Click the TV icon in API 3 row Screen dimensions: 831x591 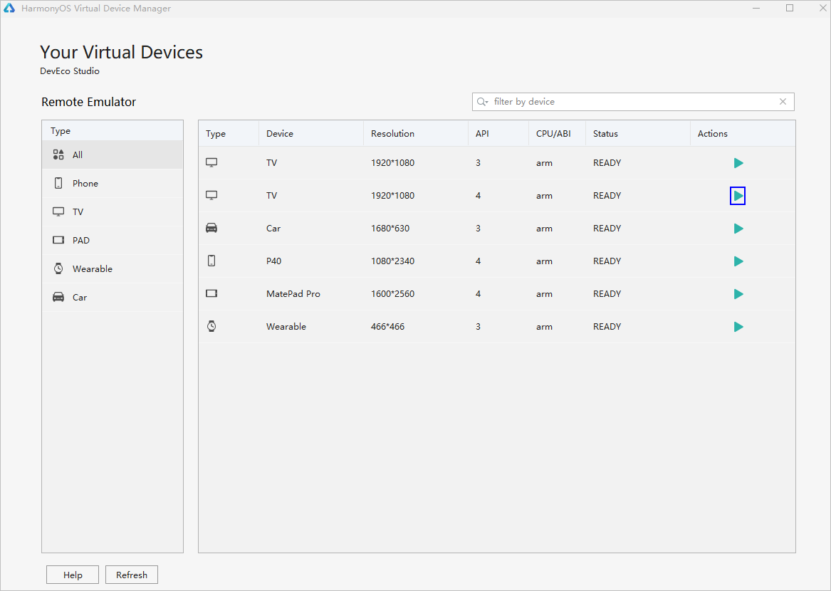(x=211, y=163)
